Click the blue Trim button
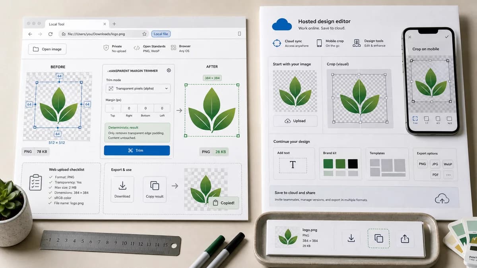The height and width of the screenshot is (268, 477). 137,150
